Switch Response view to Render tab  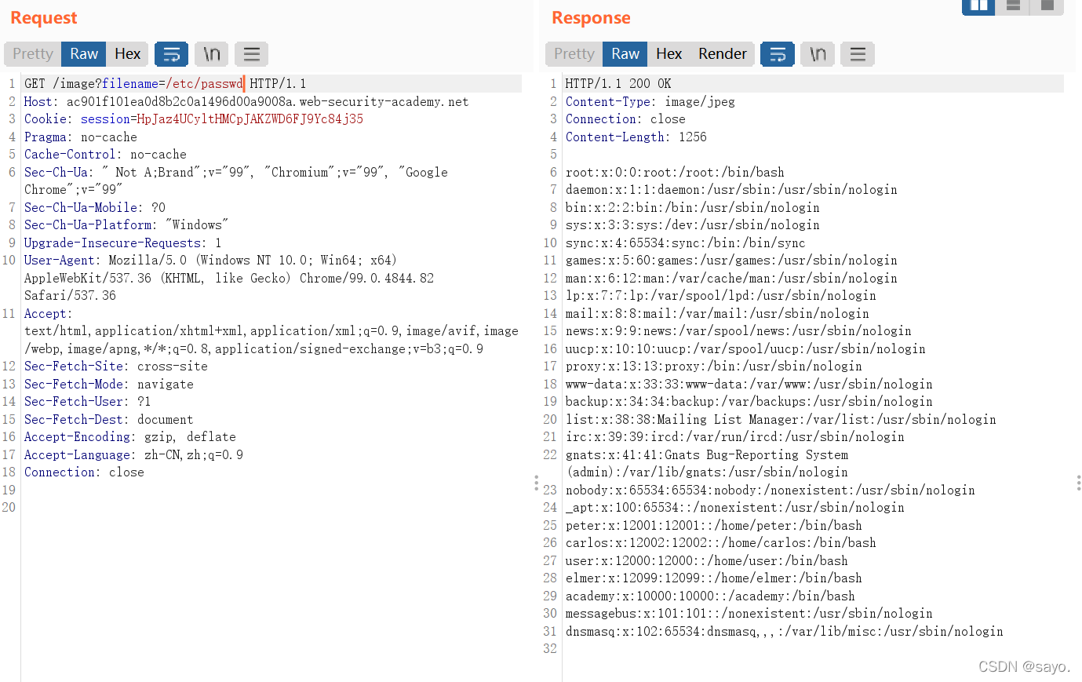[x=723, y=53]
